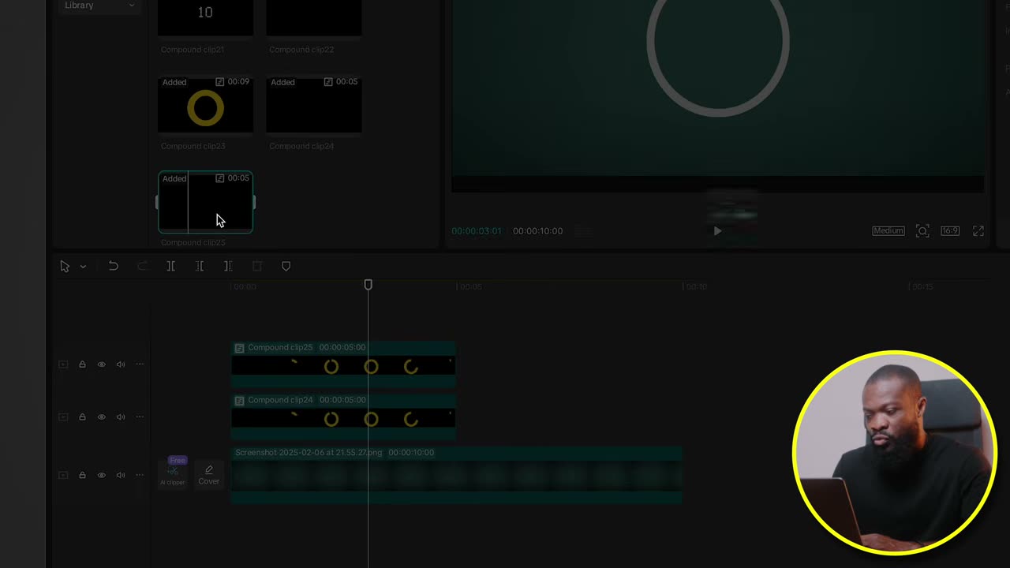
Task: Select the Compound clip21 thumbnail
Action: [205, 17]
